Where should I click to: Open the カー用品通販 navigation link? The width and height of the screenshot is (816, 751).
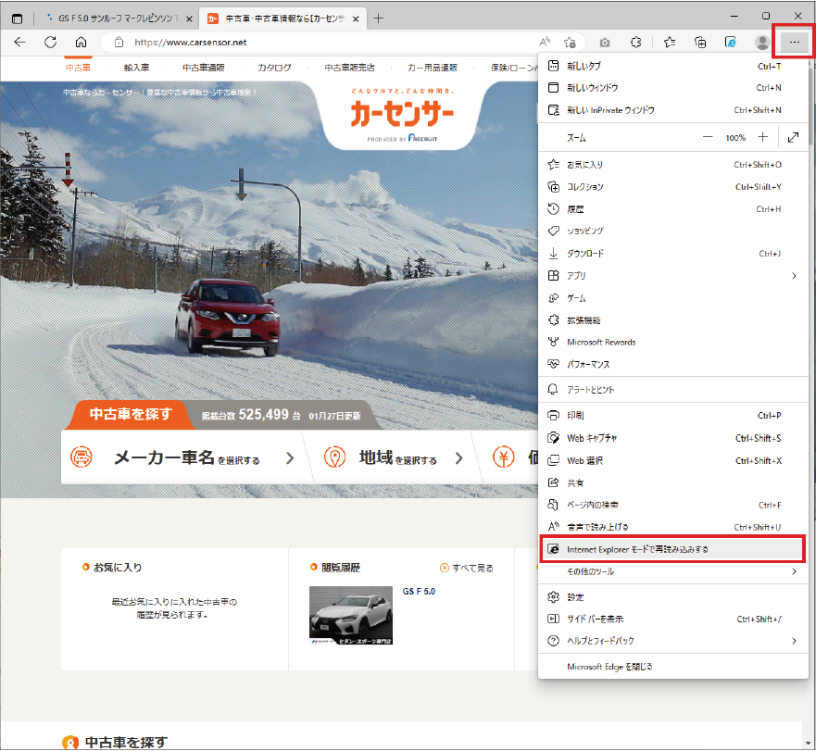[433, 68]
